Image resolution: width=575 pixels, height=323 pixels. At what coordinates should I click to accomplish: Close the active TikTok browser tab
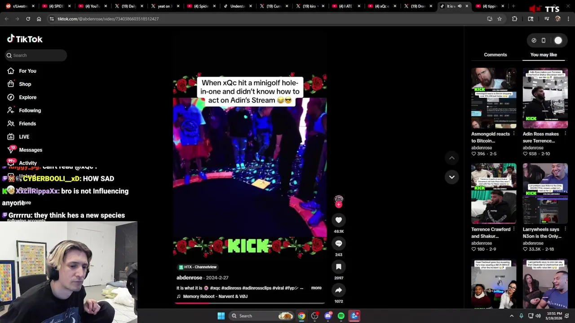tap(466, 6)
